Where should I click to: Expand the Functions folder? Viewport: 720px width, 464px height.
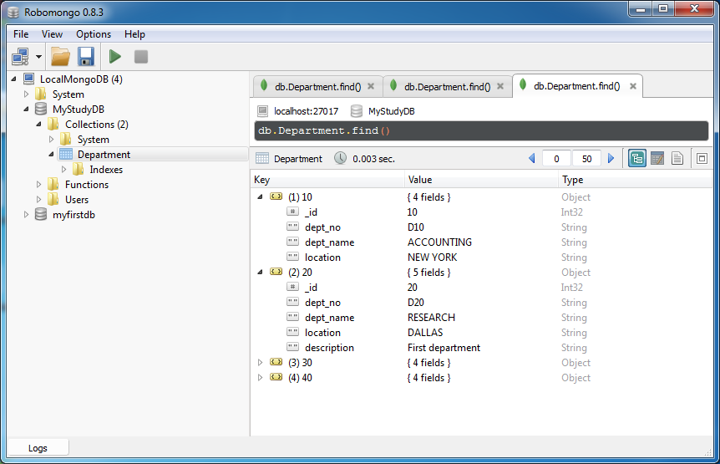pyautogui.click(x=38, y=184)
